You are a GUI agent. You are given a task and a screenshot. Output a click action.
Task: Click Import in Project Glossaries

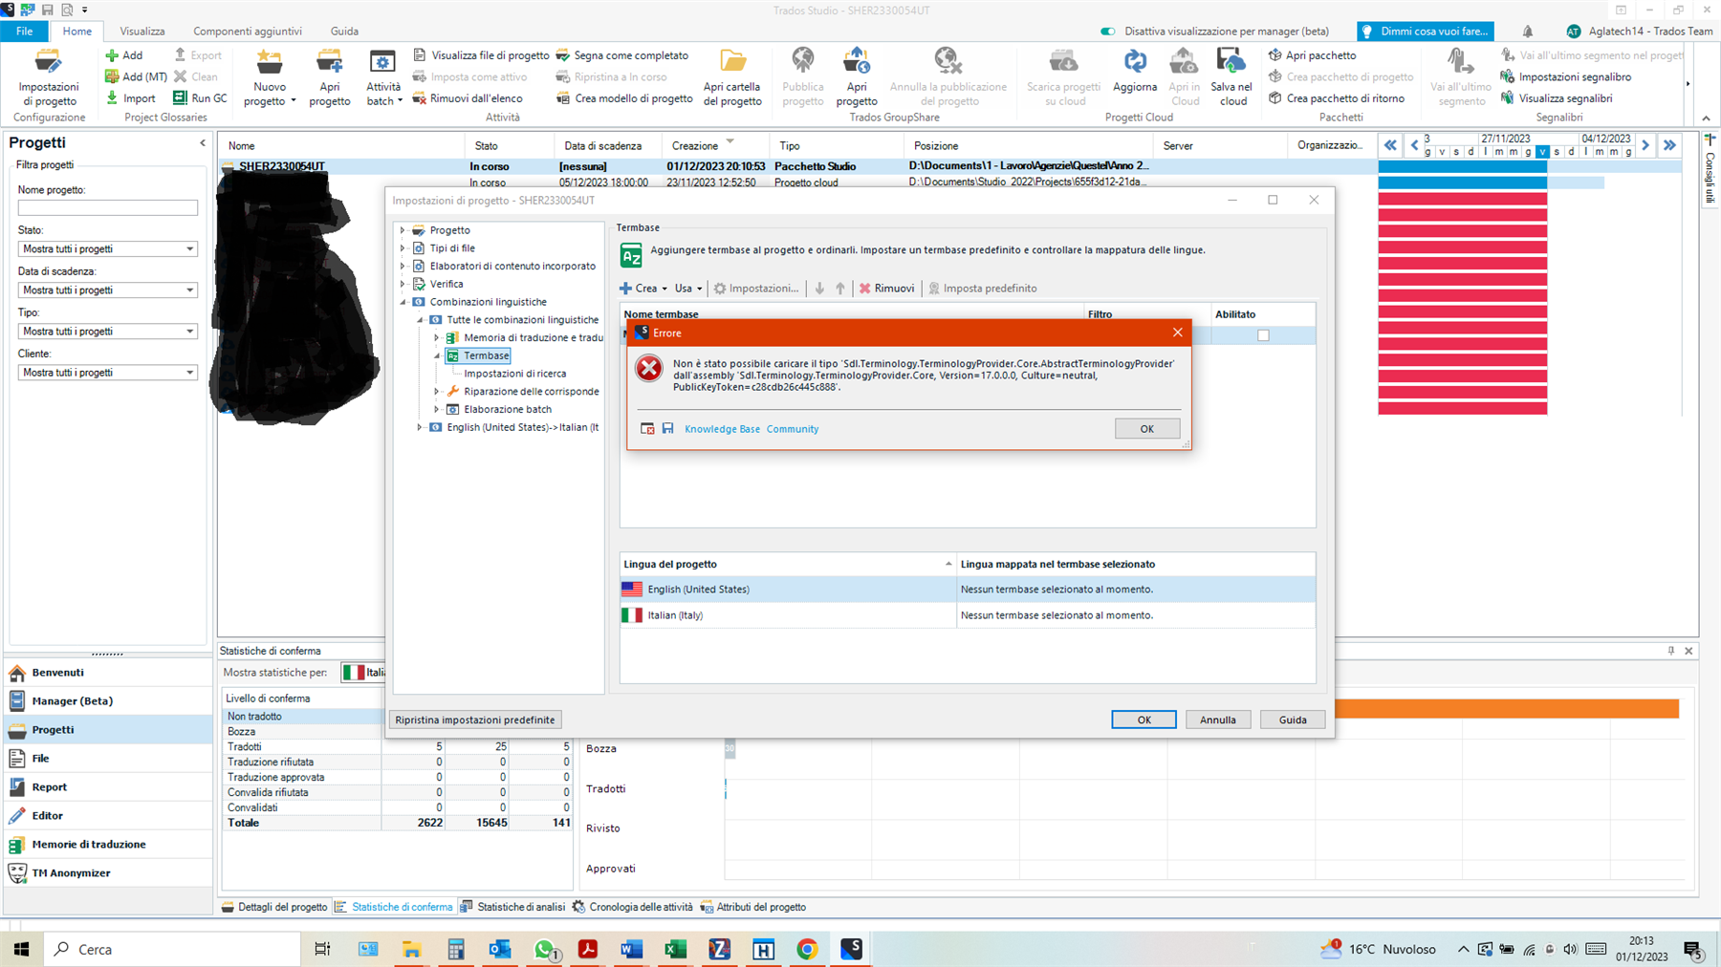[130, 98]
